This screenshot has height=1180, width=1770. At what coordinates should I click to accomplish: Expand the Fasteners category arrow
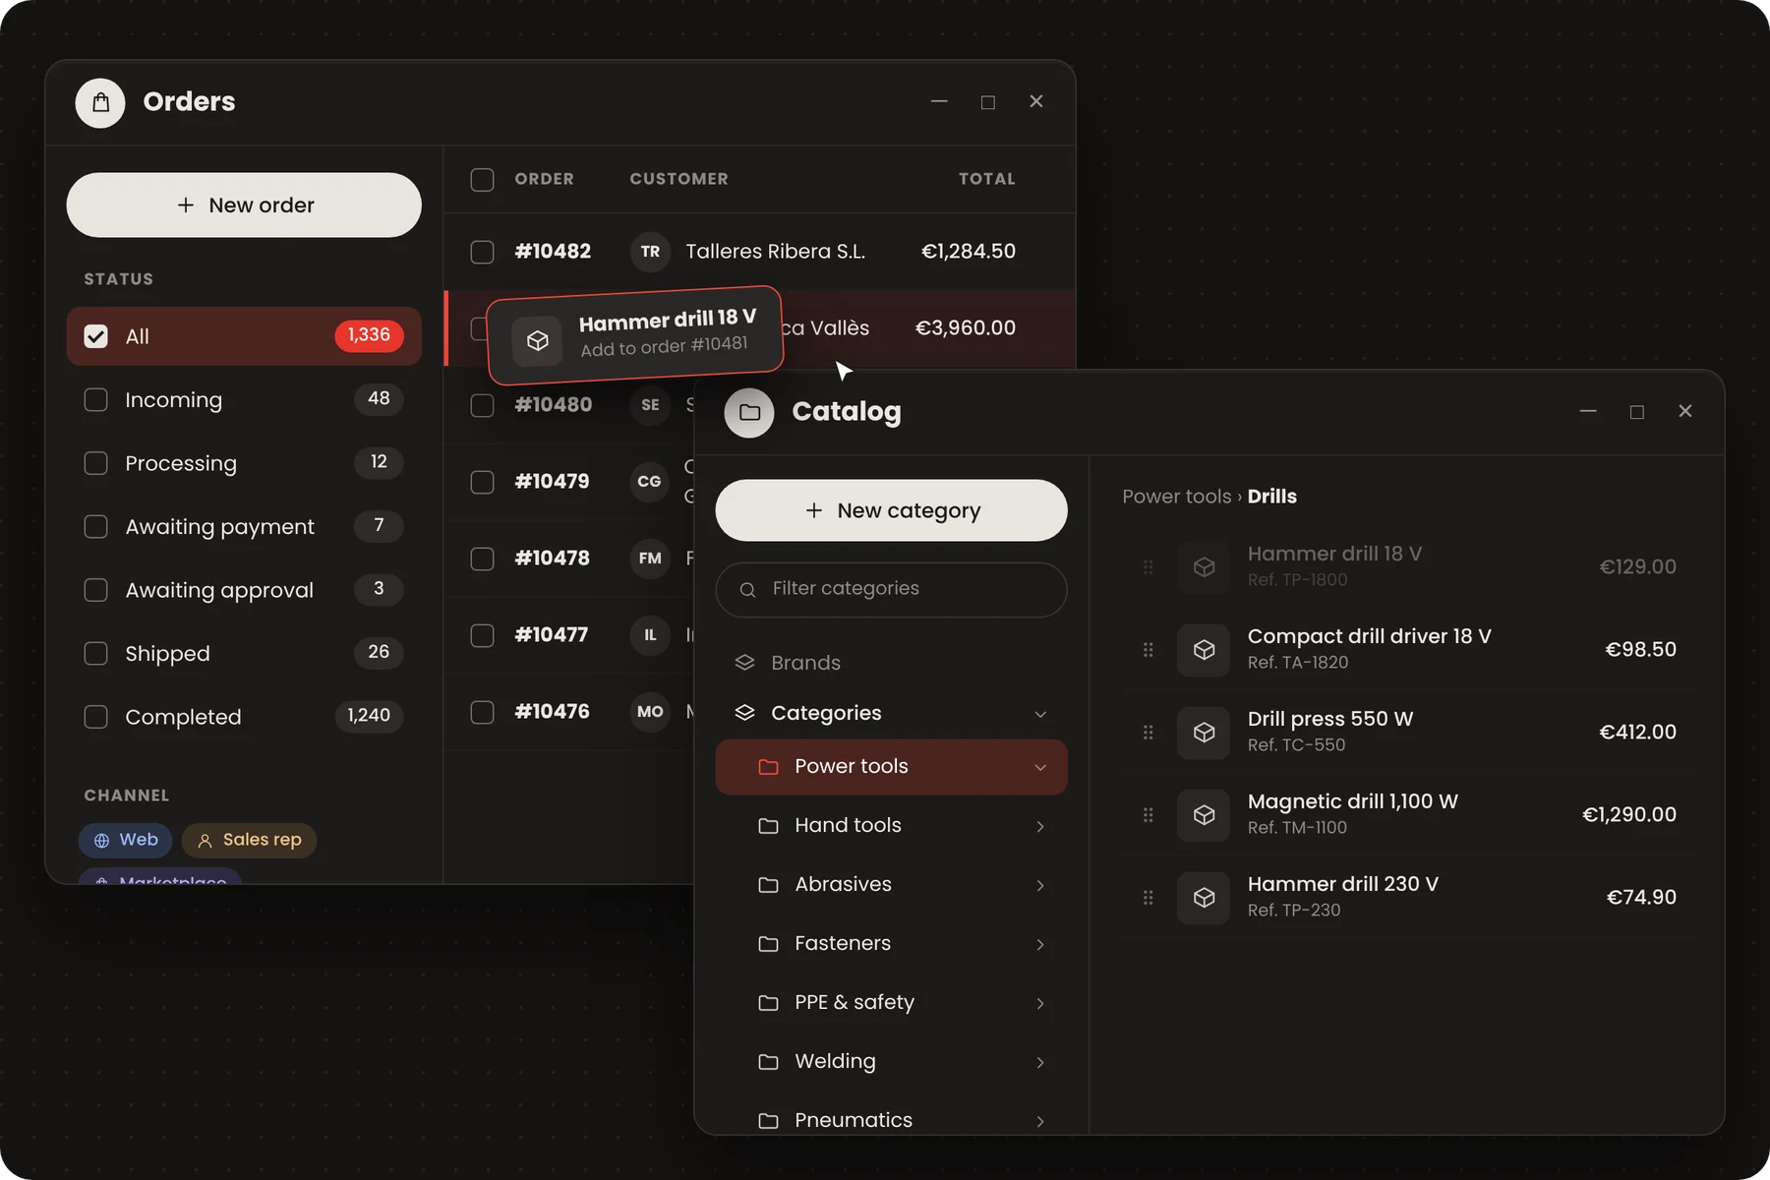point(1040,944)
